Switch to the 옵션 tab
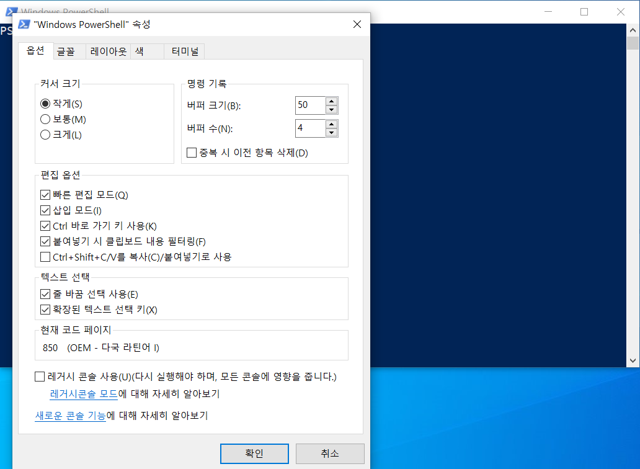 (x=35, y=51)
